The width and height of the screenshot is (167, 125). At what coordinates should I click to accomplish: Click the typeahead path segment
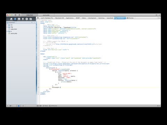pos(110,18)
